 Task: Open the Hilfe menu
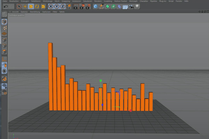pyautogui.click(x=186, y=1)
